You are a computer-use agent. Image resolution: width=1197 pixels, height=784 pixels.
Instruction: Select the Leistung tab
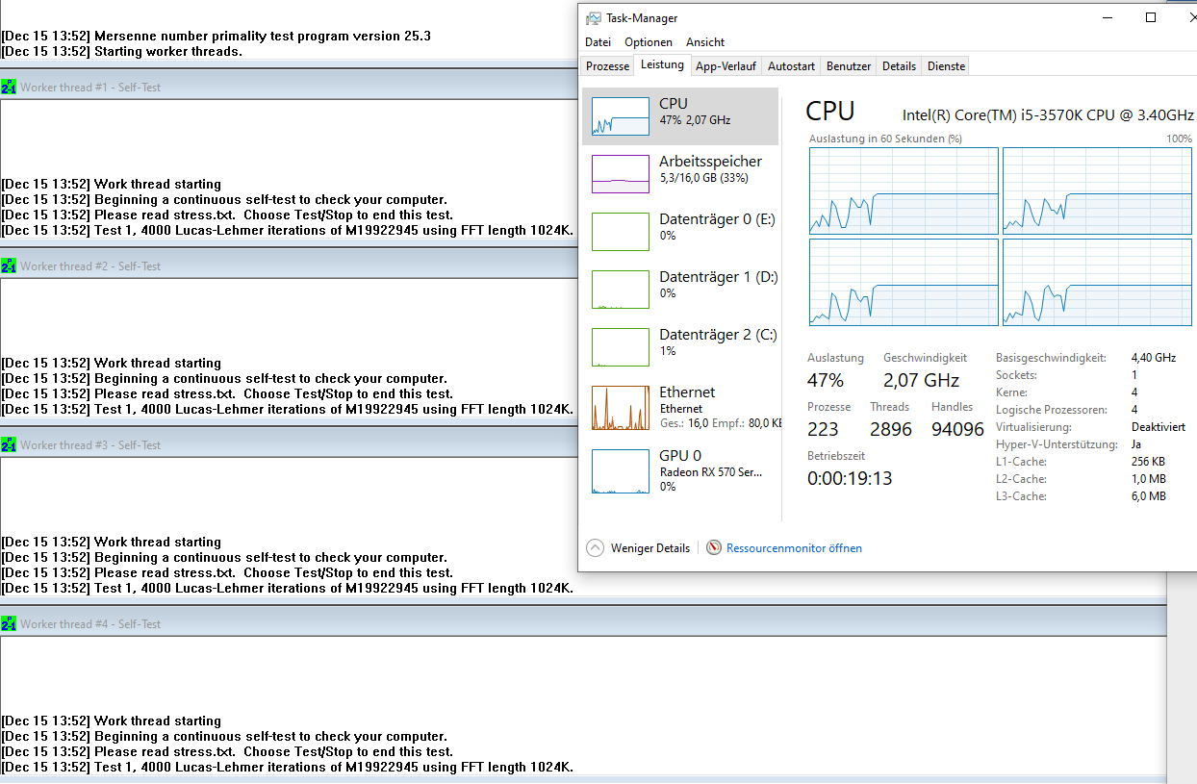[x=662, y=64]
